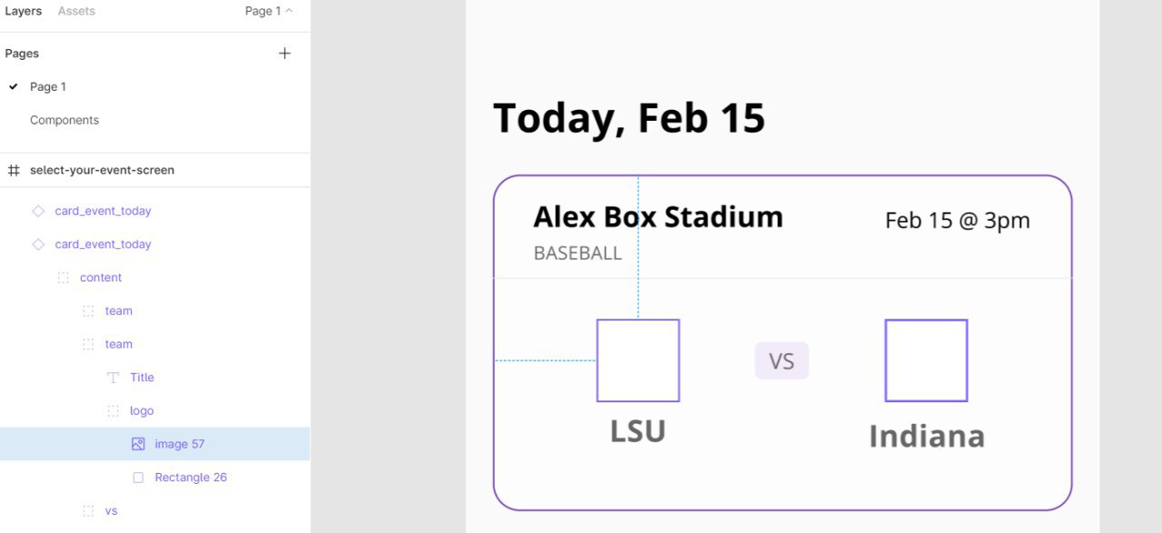Add a new page with plus icon

(284, 54)
